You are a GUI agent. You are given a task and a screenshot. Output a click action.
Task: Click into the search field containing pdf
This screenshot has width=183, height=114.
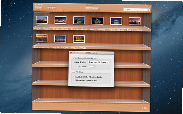pyautogui.click(x=136, y=10)
